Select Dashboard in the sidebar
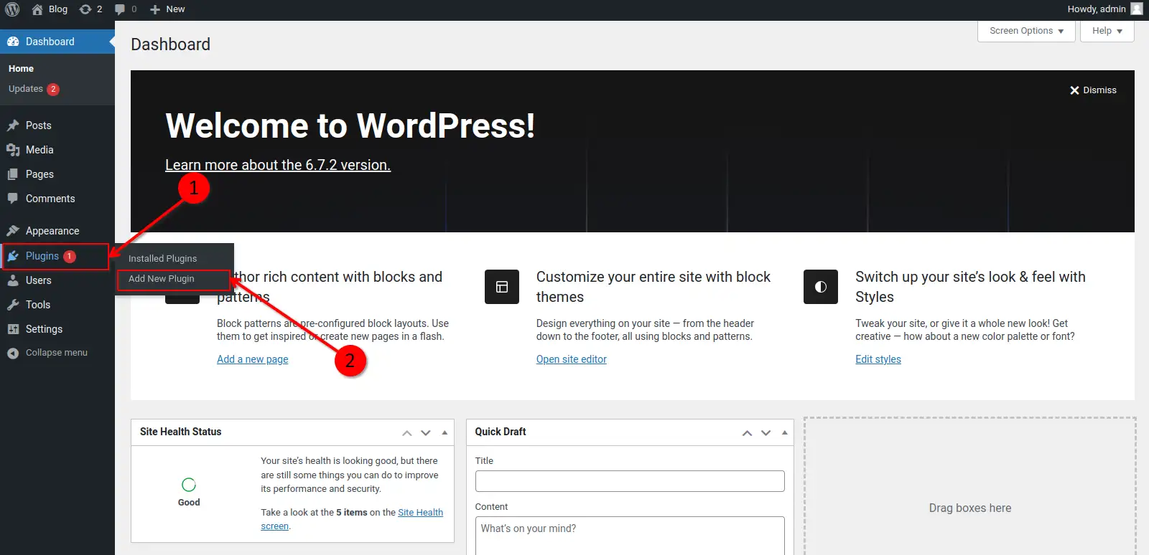The height and width of the screenshot is (555, 1149). (57, 42)
